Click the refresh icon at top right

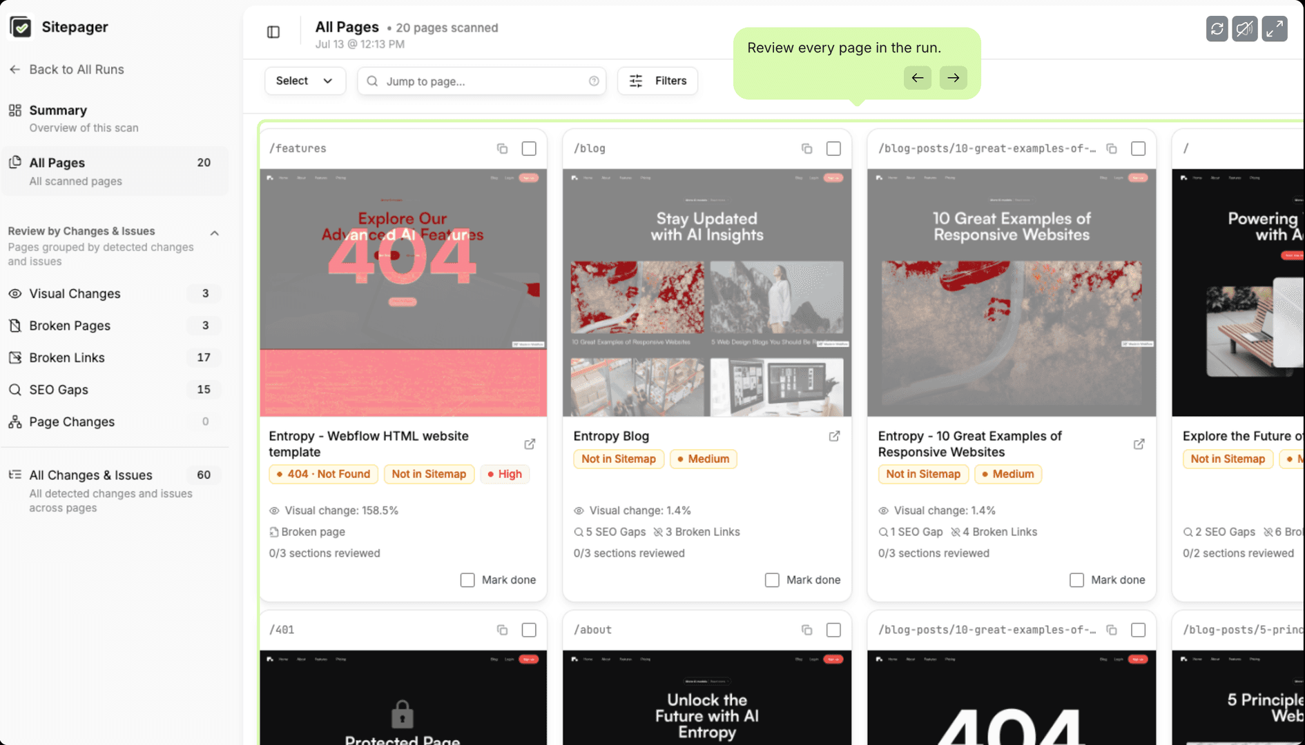coord(1217,29)
